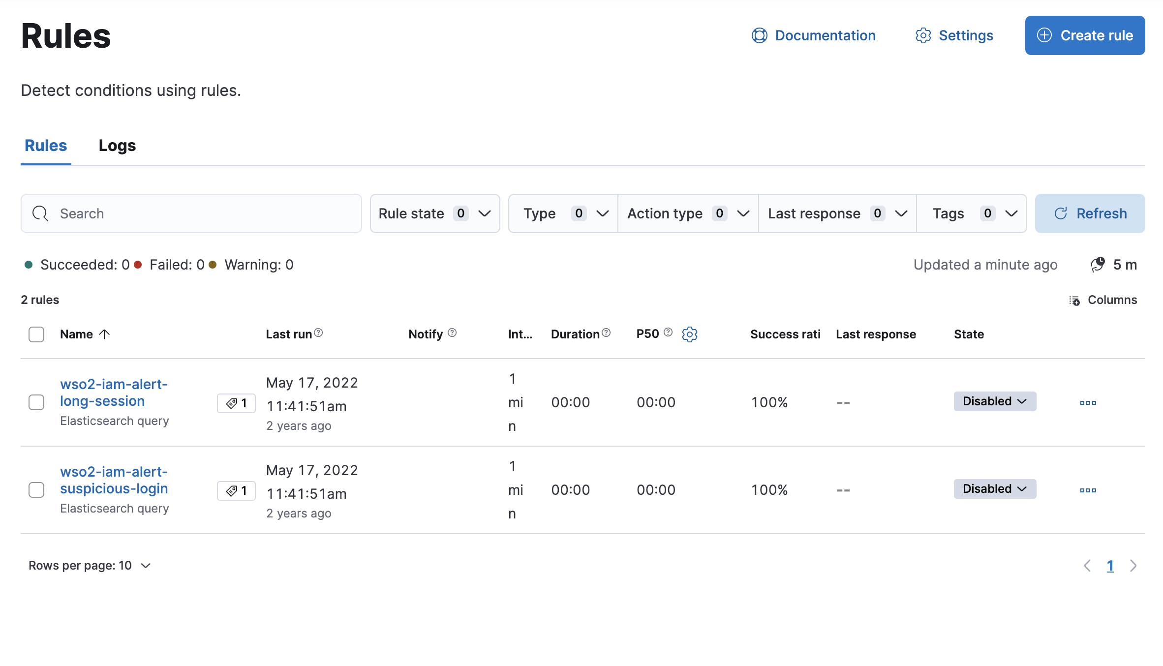Change Rows per page: 10

(x=90, y=566)
